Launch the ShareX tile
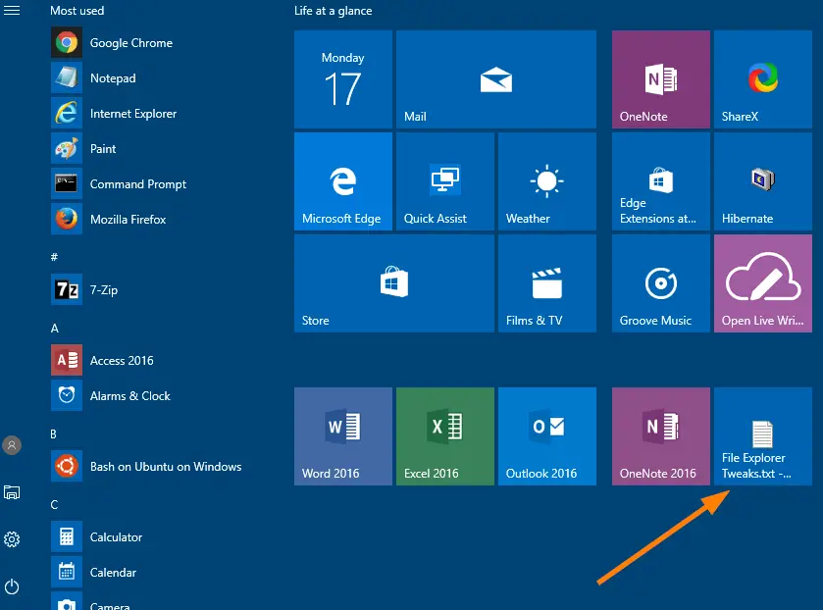 (x=762, y=79)
